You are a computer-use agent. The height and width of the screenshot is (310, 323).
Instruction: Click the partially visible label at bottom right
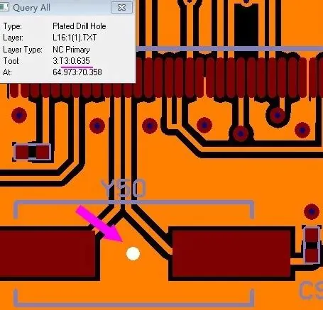(x=311, y=290)
